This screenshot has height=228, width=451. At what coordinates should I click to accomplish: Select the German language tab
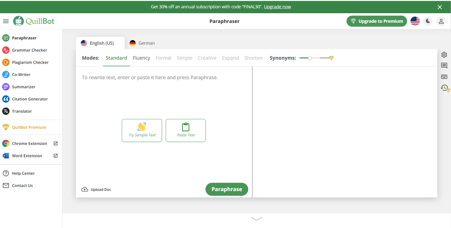pos(142,43)
